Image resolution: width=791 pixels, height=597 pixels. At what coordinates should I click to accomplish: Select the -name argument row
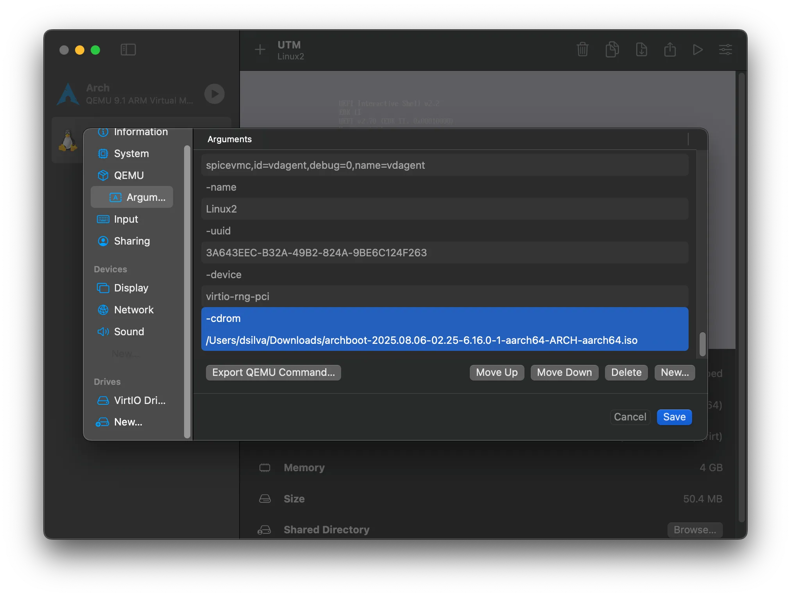445,187
